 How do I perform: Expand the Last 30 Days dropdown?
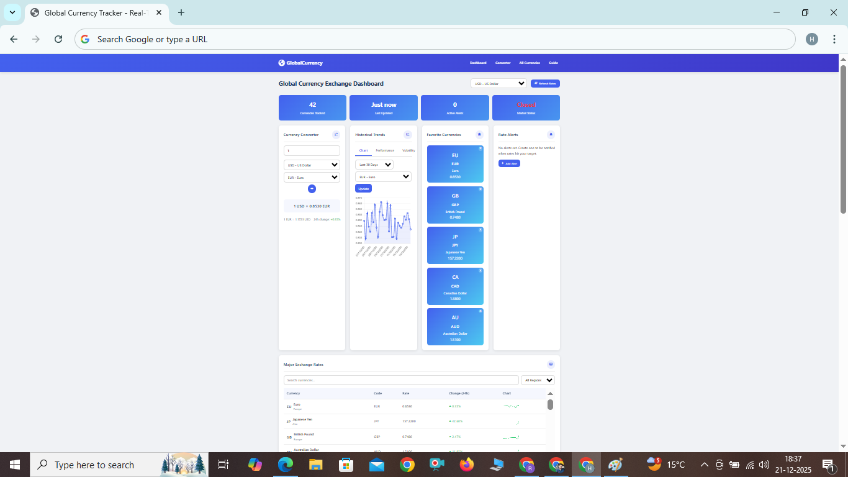374,164
